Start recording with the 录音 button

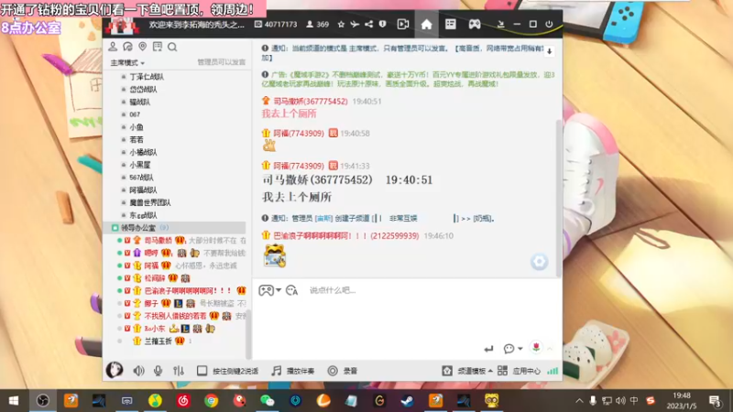[343, 371]
